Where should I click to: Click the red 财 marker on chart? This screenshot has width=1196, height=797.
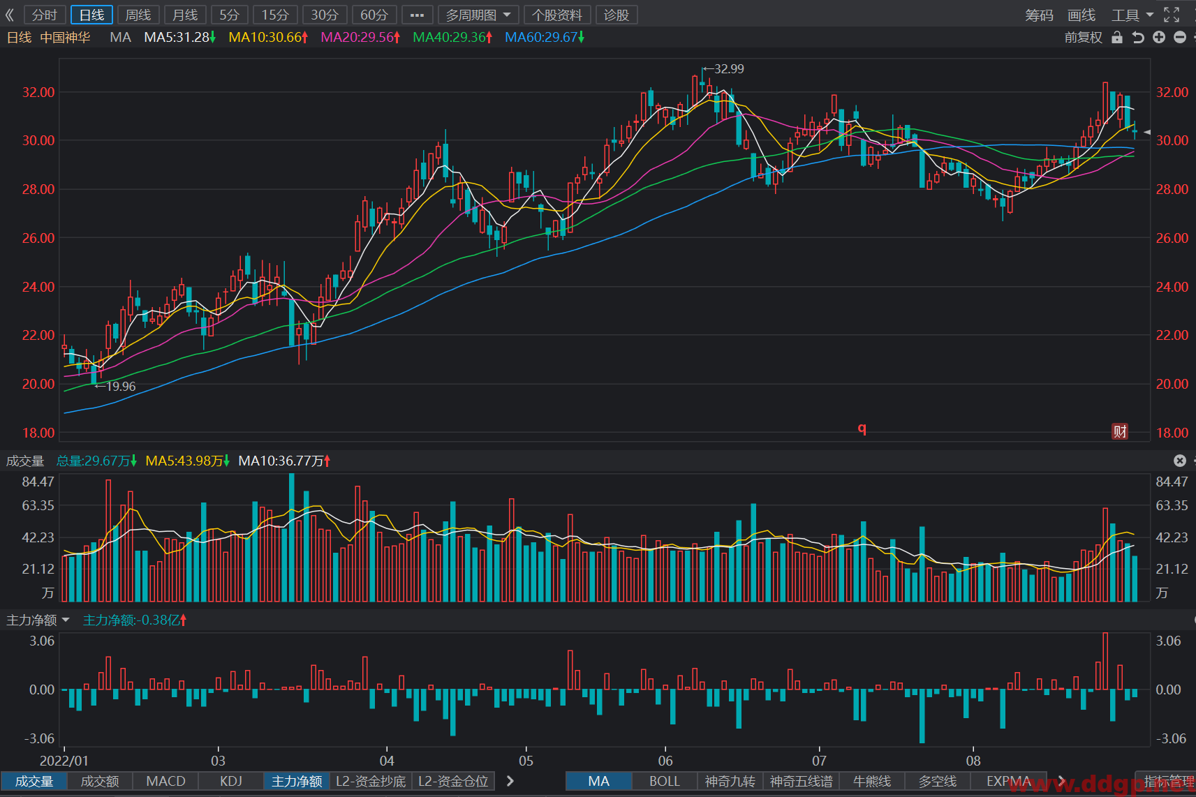pyautogui.click(x=1120, y=431)
